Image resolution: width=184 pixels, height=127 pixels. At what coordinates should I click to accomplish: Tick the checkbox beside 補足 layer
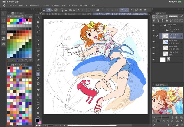[157, 54]
